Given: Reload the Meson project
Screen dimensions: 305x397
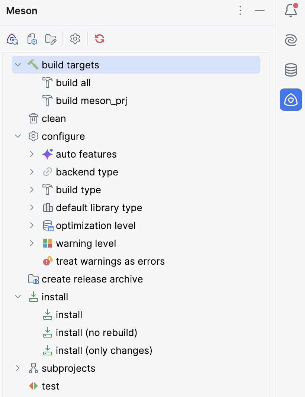Looking at the screenshot, I should point(12,39).
